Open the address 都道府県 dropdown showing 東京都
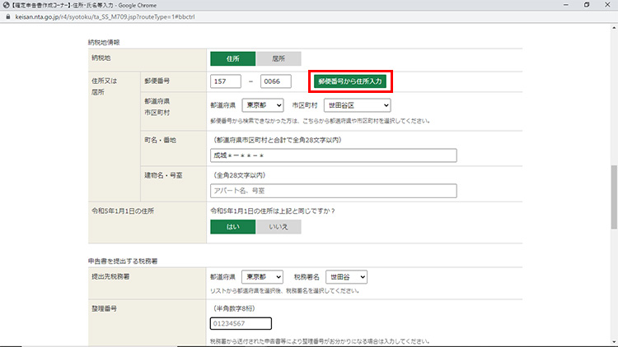 tap(262, 105)
